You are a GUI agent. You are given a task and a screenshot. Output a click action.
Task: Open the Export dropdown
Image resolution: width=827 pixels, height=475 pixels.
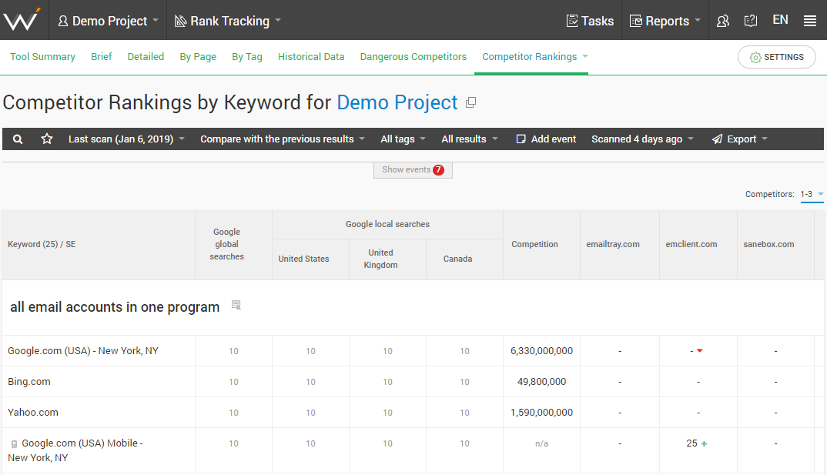[x=739, y=139]
